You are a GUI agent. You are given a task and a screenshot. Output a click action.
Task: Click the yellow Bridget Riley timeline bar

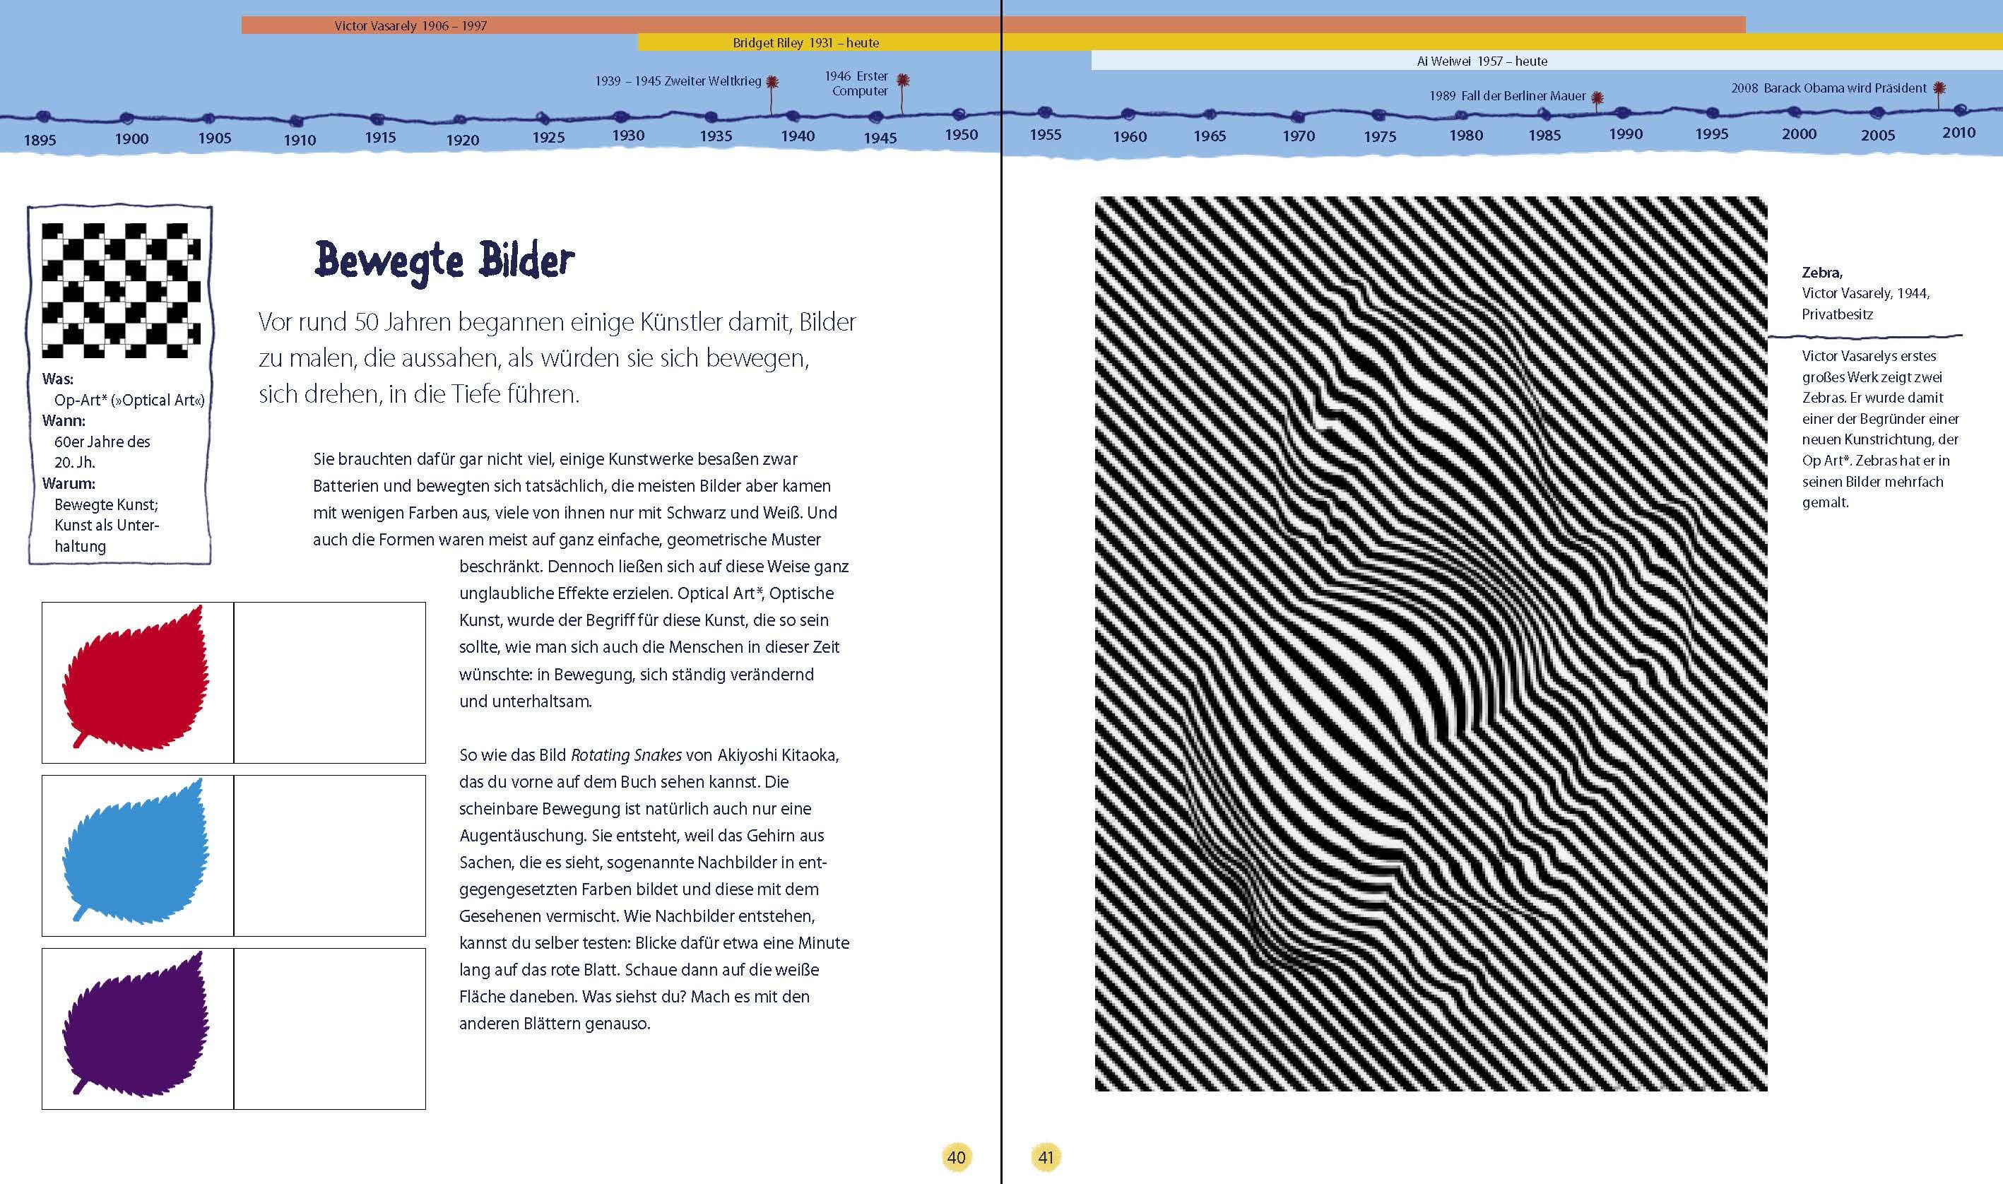805,43
